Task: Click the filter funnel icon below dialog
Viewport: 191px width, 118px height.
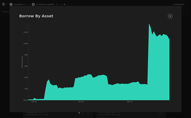Action: pos(79,113)
